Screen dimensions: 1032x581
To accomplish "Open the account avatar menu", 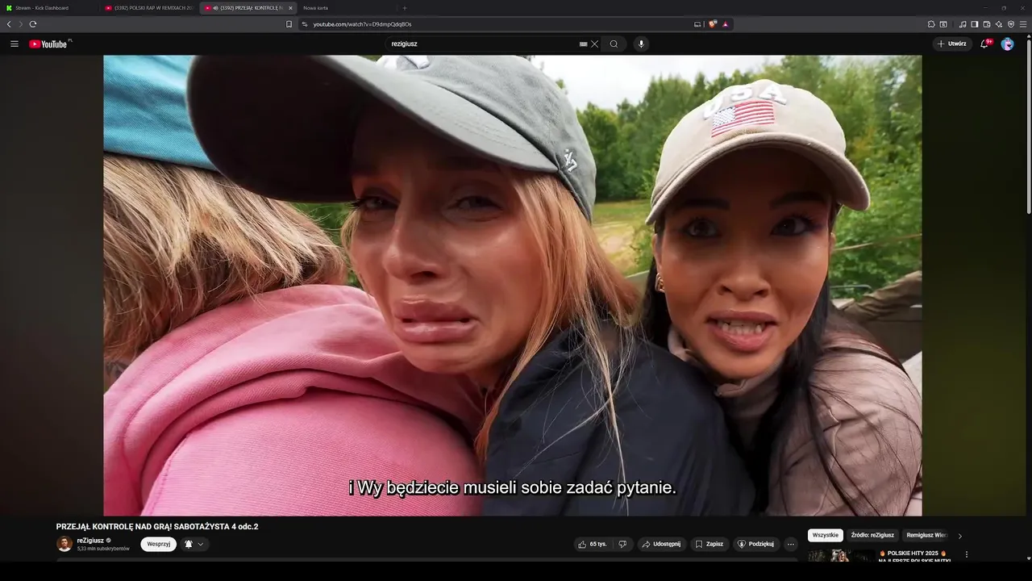I will [x=1007, y=44].
